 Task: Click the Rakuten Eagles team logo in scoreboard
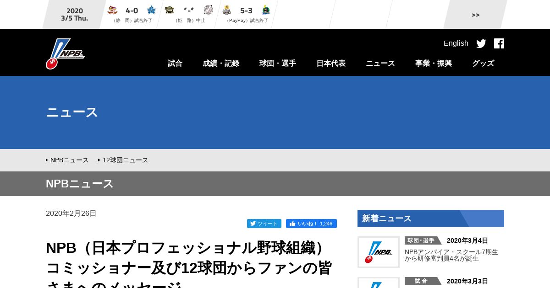[113, 10]
